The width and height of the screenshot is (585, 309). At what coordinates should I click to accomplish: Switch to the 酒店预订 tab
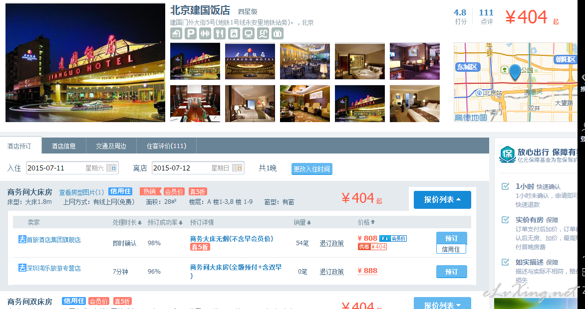click(19, 146)
